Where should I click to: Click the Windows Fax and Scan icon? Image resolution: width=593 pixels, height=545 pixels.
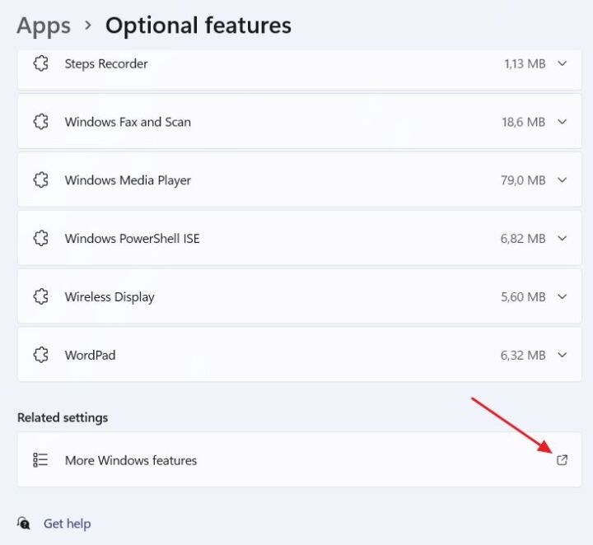click(40, 122)
